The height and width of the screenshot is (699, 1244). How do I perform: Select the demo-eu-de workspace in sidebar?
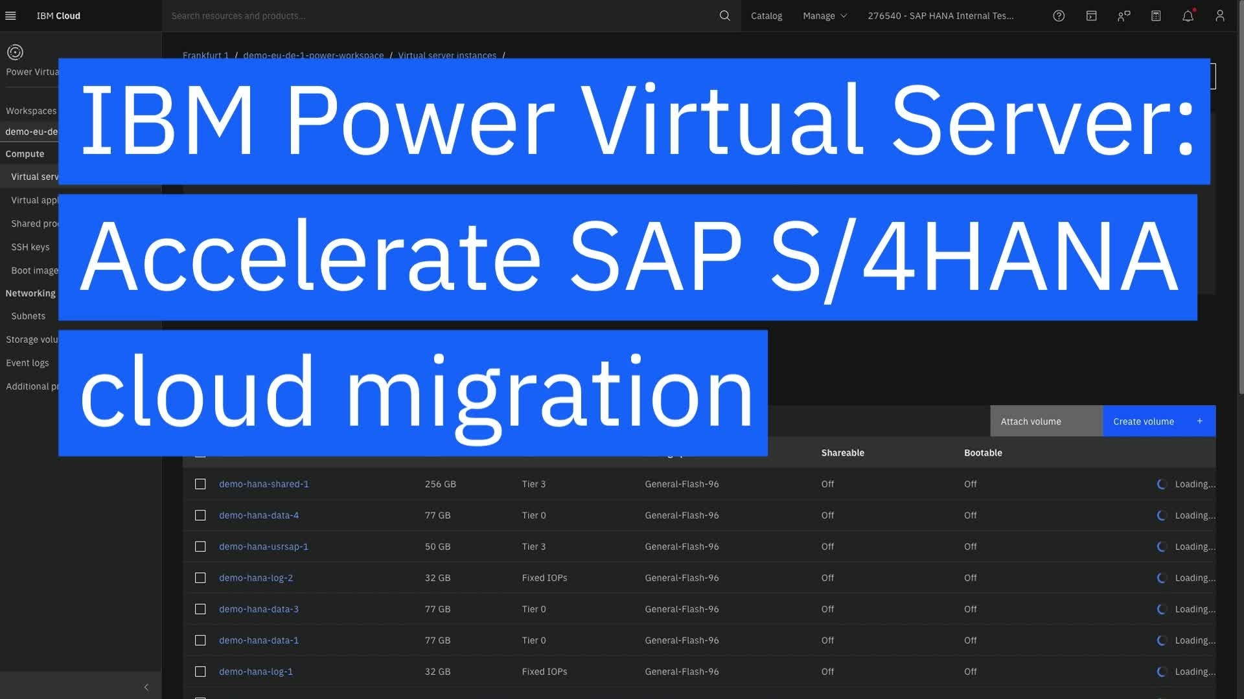point(31,131)
